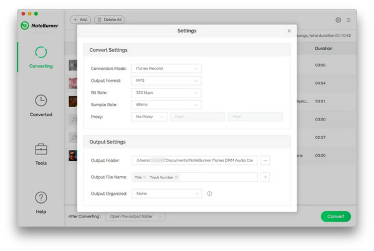Image resolution: width=374 pixels, height=251 pixels.
Task: Browse output folder with the ellipsis button
Action: [x=265, y=160]
